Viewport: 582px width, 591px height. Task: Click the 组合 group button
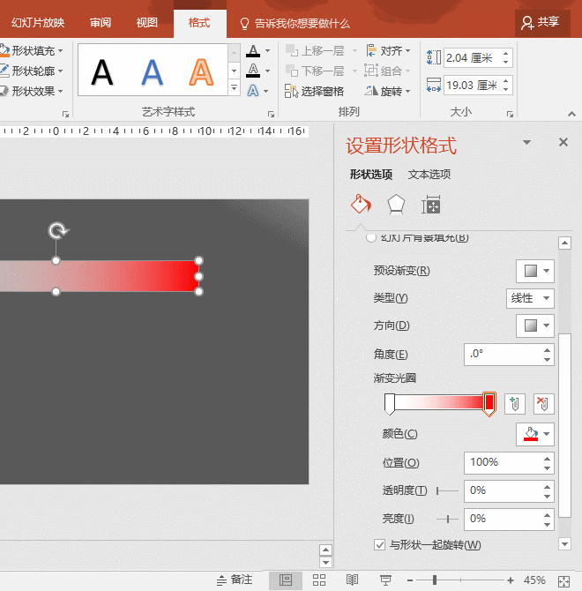(387, 71)
